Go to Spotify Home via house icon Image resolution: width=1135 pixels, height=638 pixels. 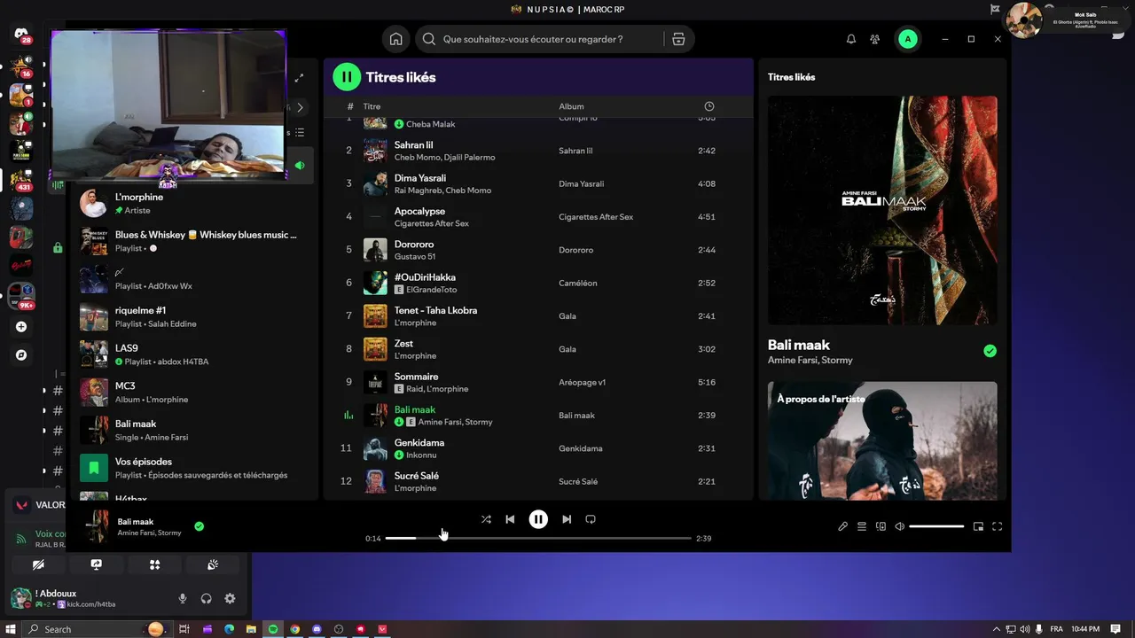click(395, 39)
